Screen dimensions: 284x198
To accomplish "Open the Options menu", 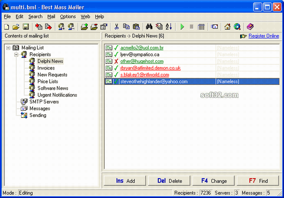I will pyautogui.click(x=68, y=17).
